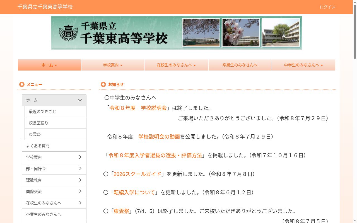
Task: Expand the 部・同好会 sidebar chevron
Action: (80, 169)
